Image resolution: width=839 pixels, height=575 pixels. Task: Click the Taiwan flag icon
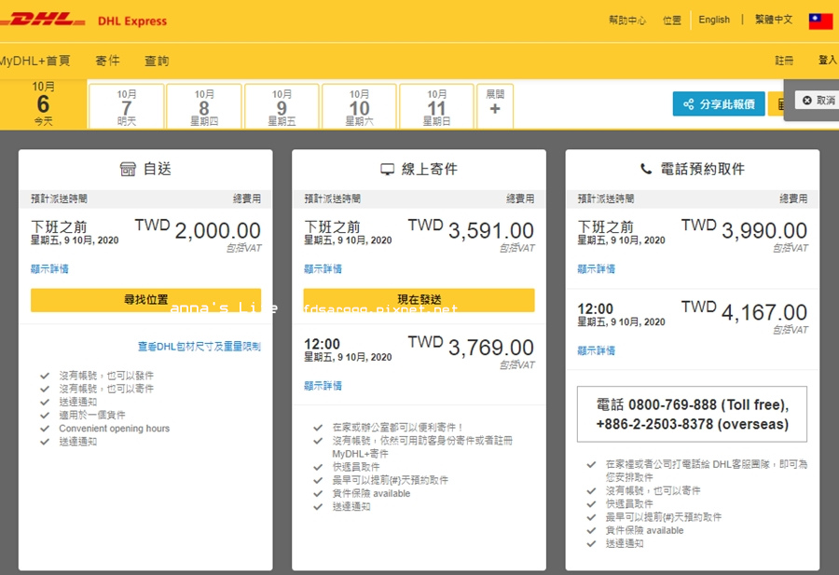pyautogui.click(x=820, y=21)
